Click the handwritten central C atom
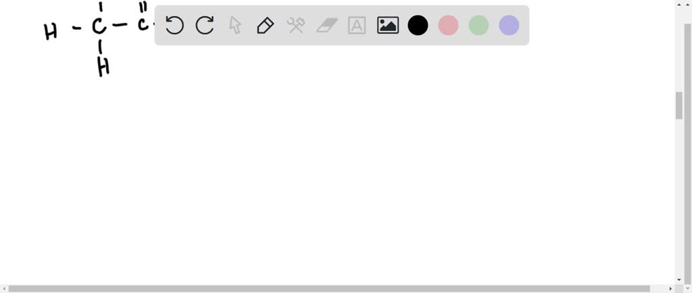Image resolution: width=692 pixels, height=293 pixels. pyautogui.click(x=99, y=27)
